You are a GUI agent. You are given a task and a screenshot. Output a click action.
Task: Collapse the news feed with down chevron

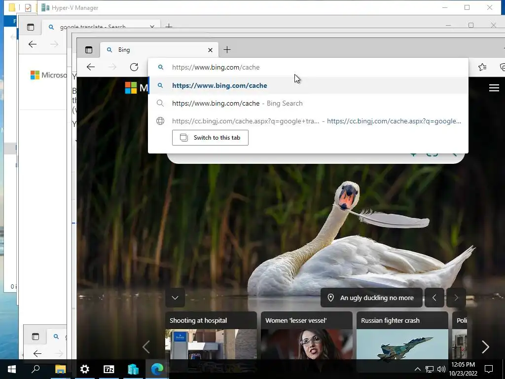pyautogui.click(x=175, y=298)
